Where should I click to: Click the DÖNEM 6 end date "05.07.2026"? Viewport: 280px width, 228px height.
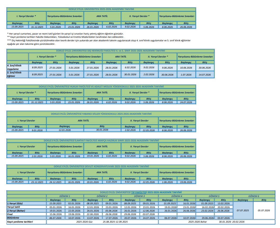[x=264, y=210]
